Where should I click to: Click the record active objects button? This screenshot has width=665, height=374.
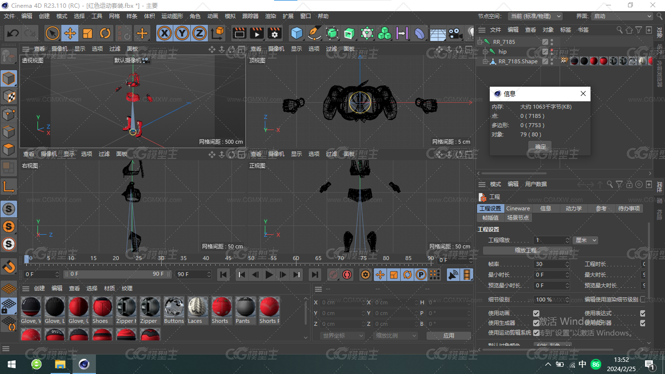(333, 275)
